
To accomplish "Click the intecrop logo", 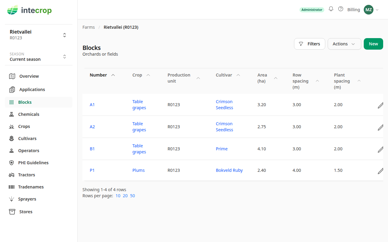I will 29,10.
